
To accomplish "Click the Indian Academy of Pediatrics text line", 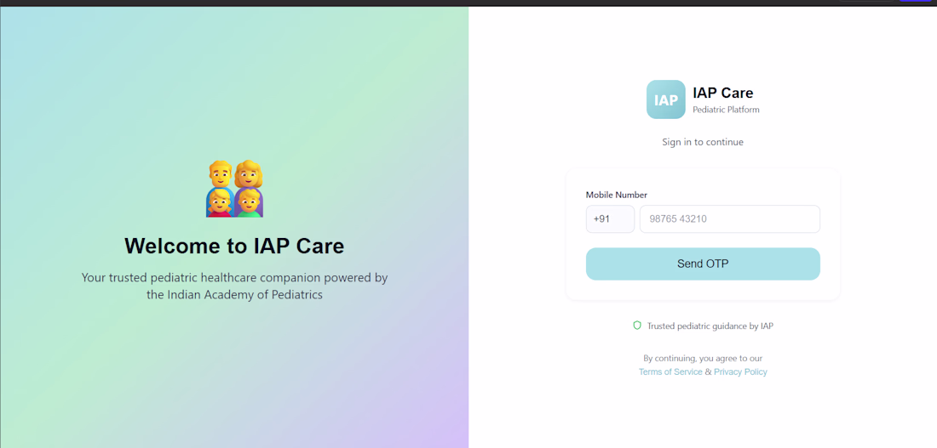I will pyautogui.click(x=234, y=295).
